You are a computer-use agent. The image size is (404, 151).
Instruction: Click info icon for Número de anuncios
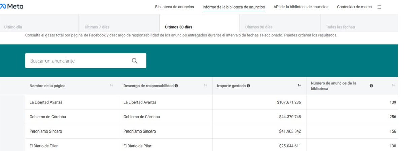tap(371, 86)
